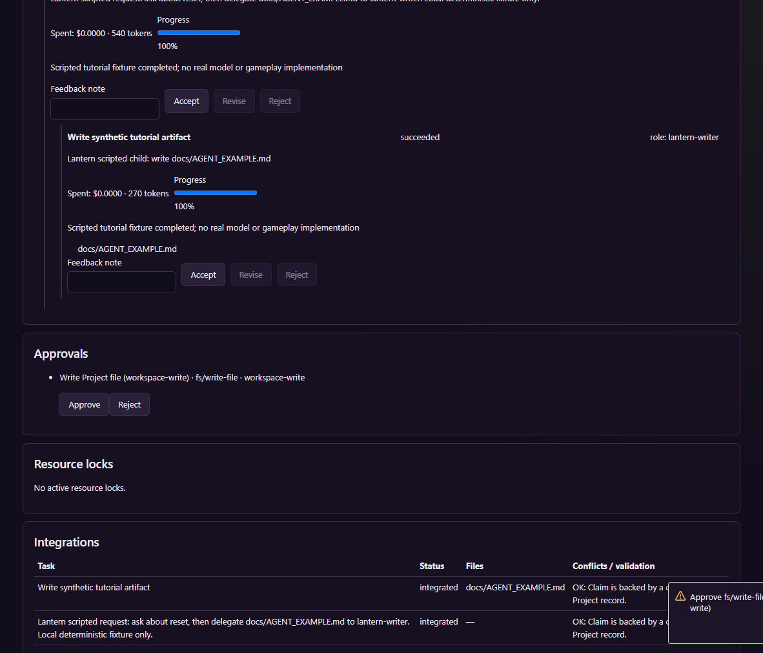Approve the Write Project file request
The width and height of the screenshot is (763, 653).
pos(84,405)
